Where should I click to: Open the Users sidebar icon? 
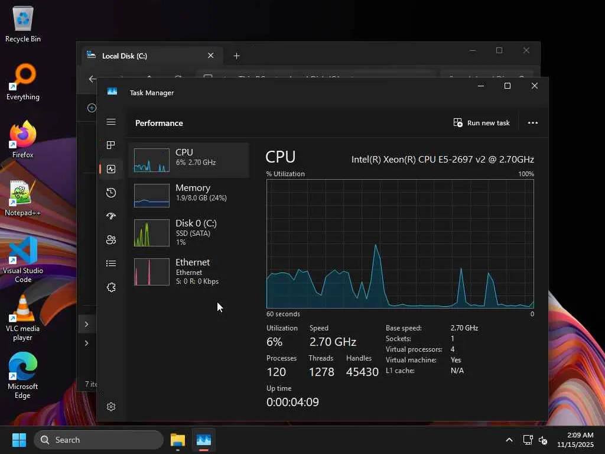[x=111, y=240]
